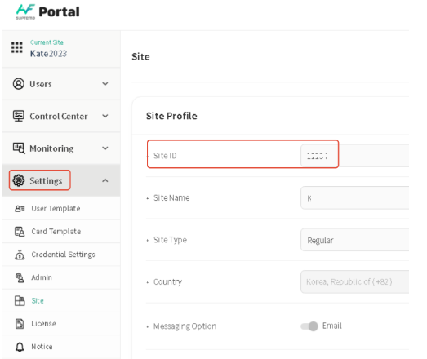Click the Control Center monitor icon
The width and height of the screenshot is (427, 359).
19,116
